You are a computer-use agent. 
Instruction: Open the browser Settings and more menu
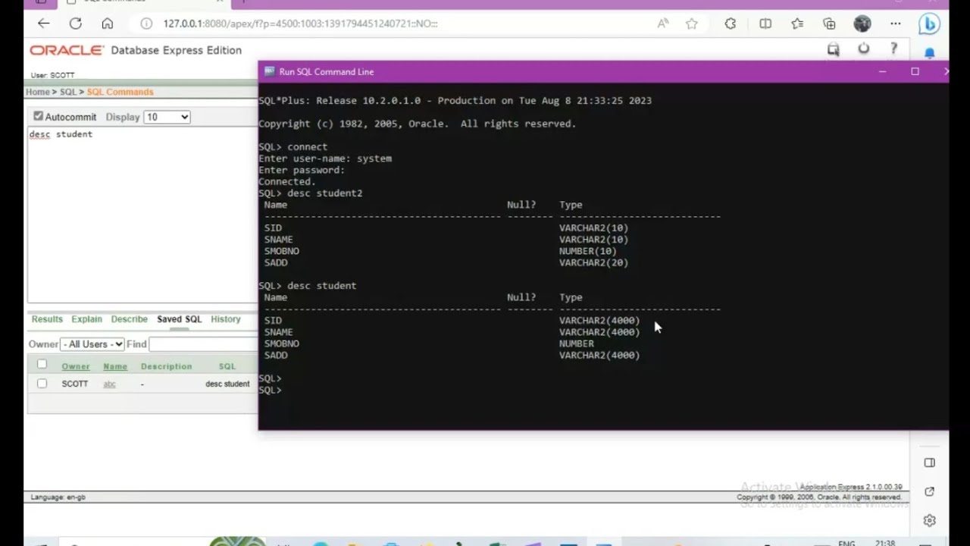(x=896, y=24)
